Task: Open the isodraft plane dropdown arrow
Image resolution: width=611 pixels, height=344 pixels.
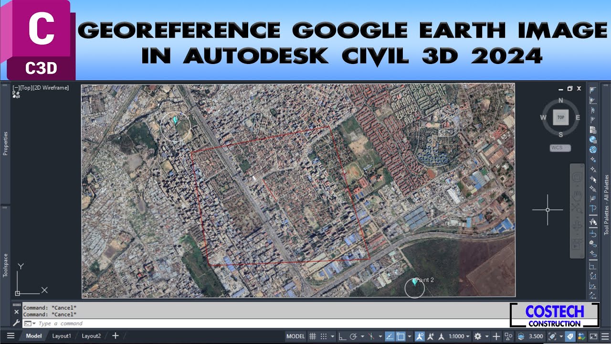Action: pyautogui.click(x=380, y=336)
